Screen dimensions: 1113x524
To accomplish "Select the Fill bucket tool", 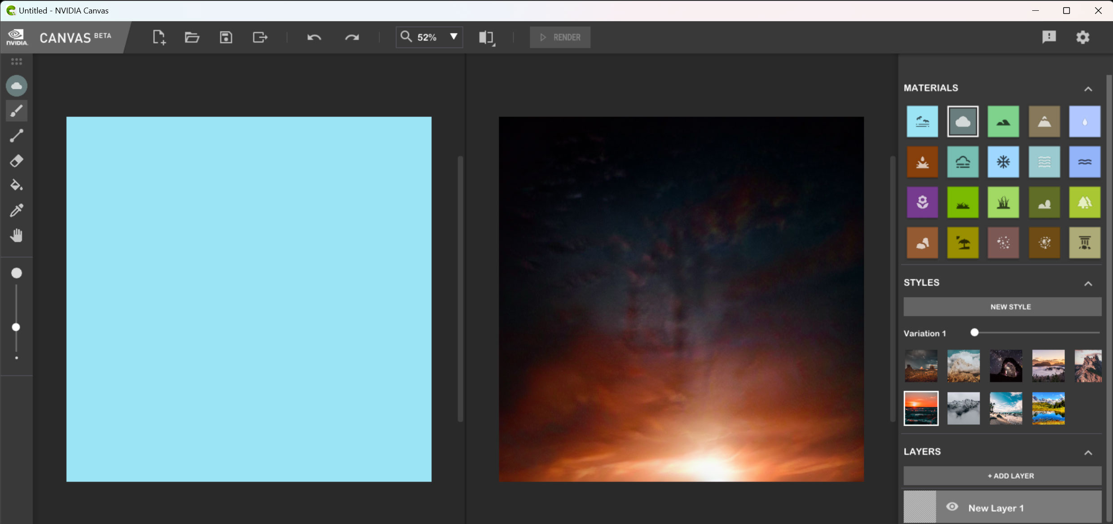I will pyautogui.click(x=17, y=185).
